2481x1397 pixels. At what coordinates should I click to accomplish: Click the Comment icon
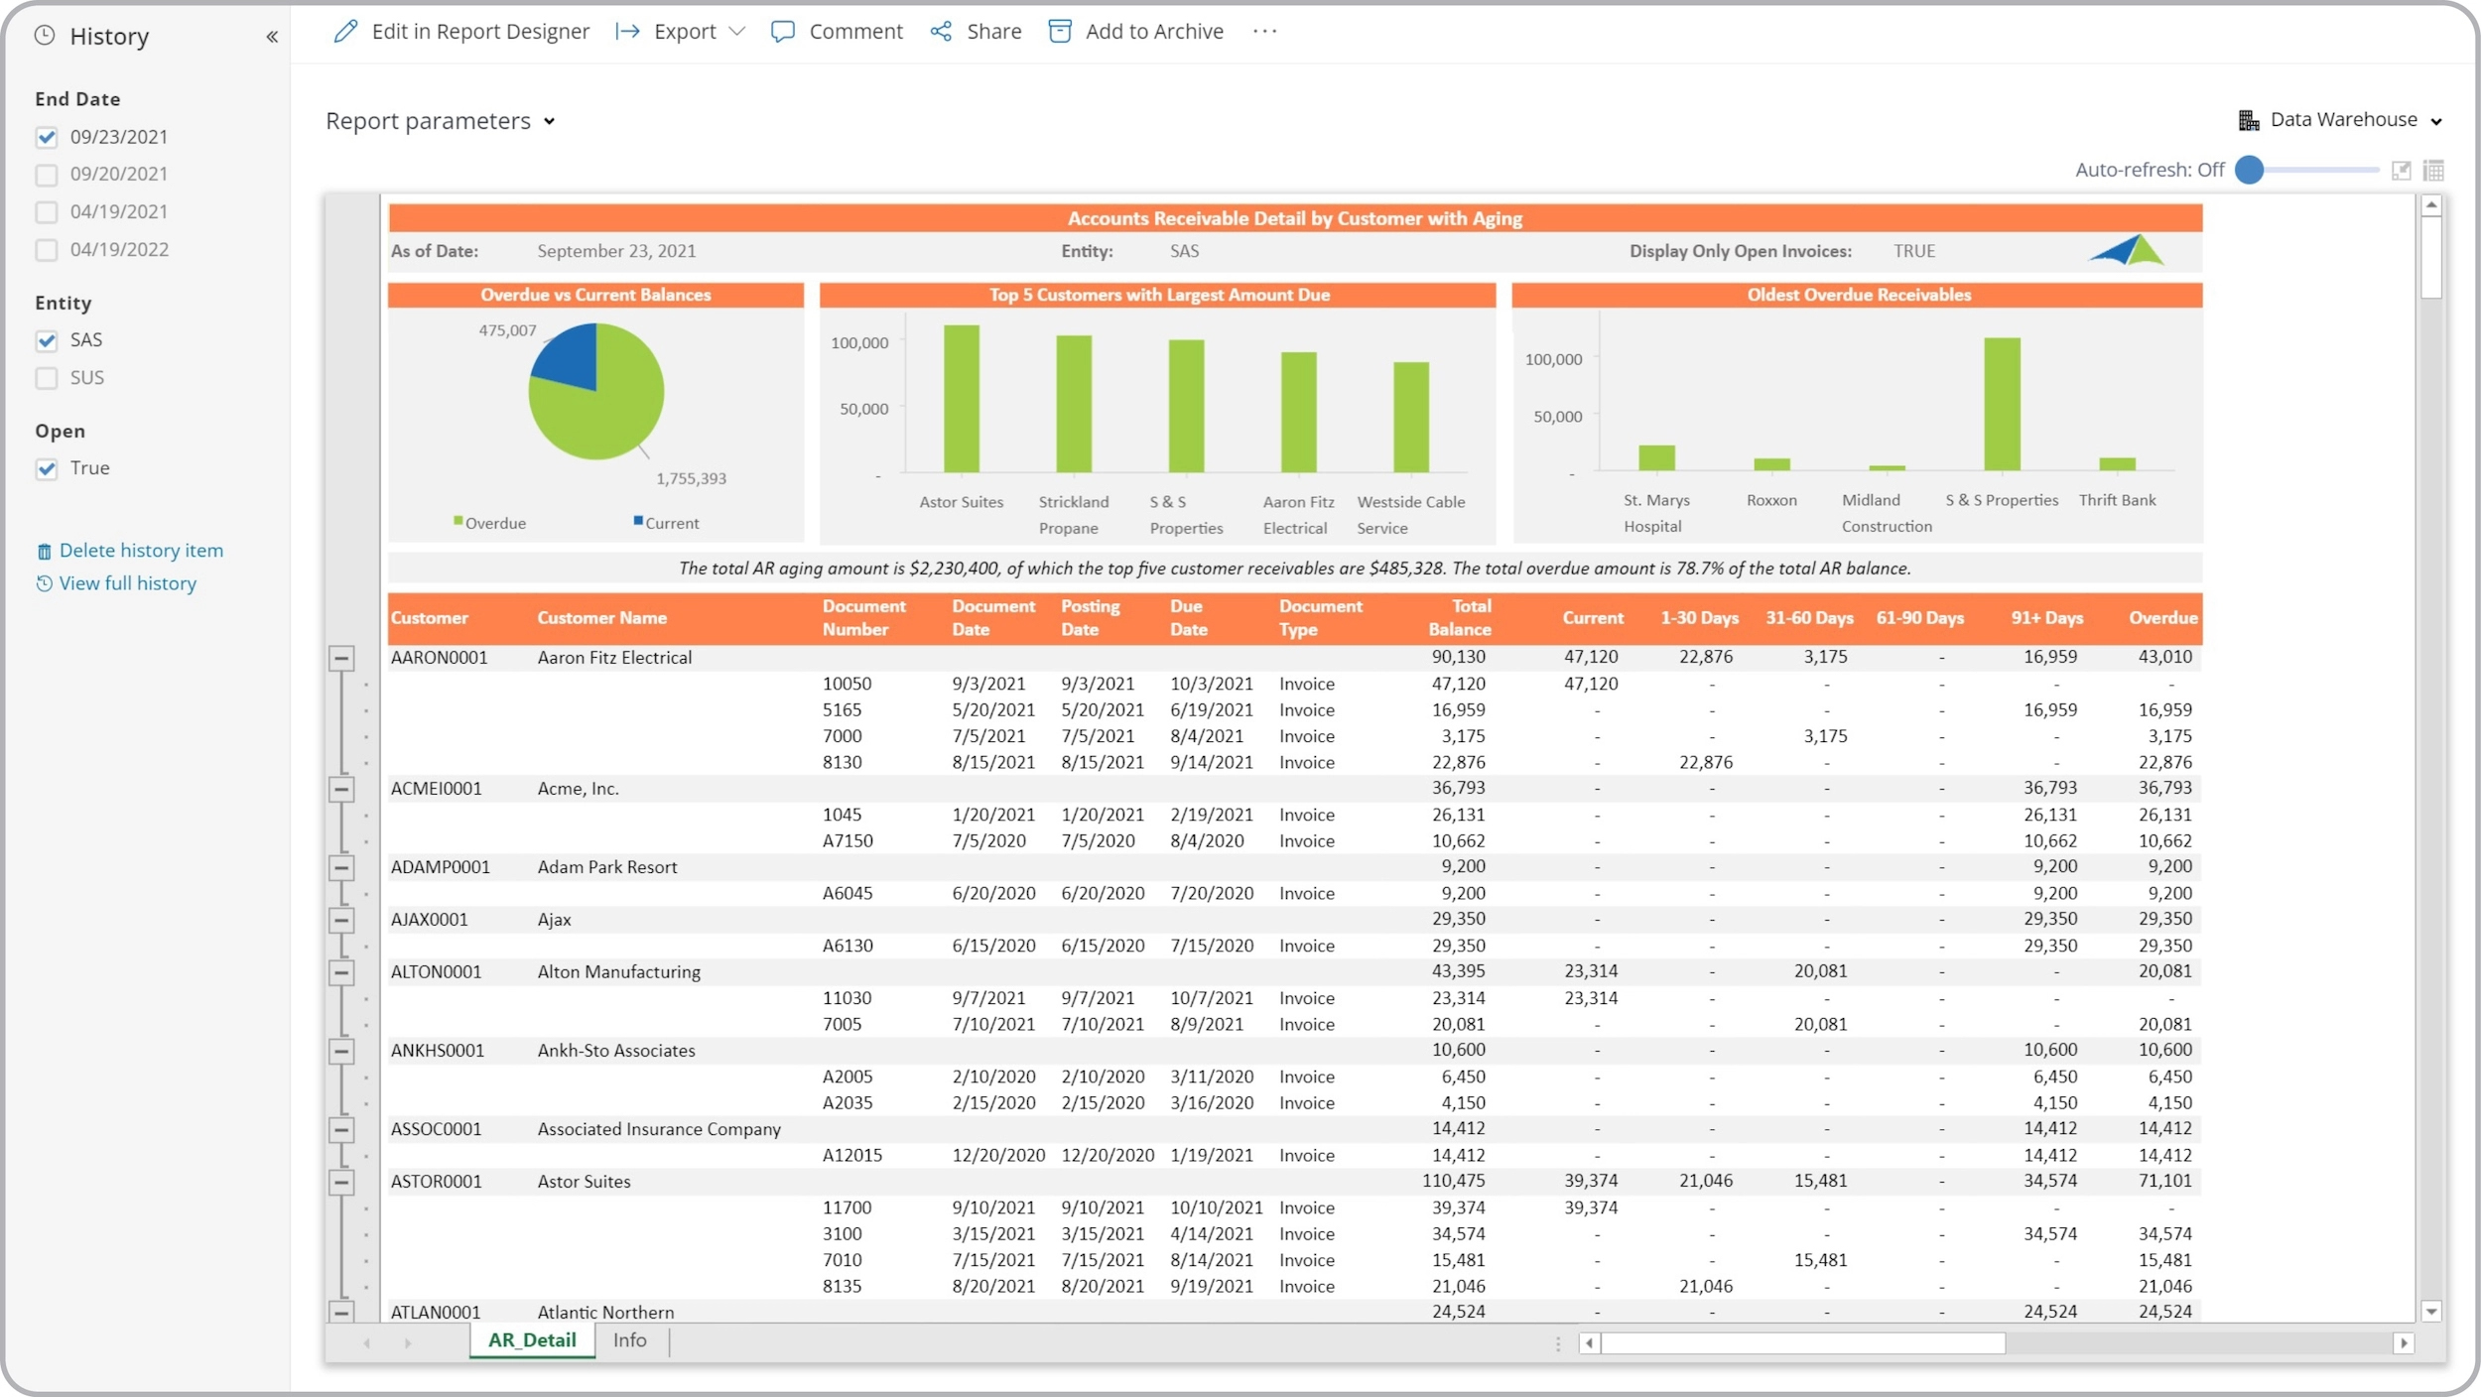pyautogui.click(x=782, y=31)
